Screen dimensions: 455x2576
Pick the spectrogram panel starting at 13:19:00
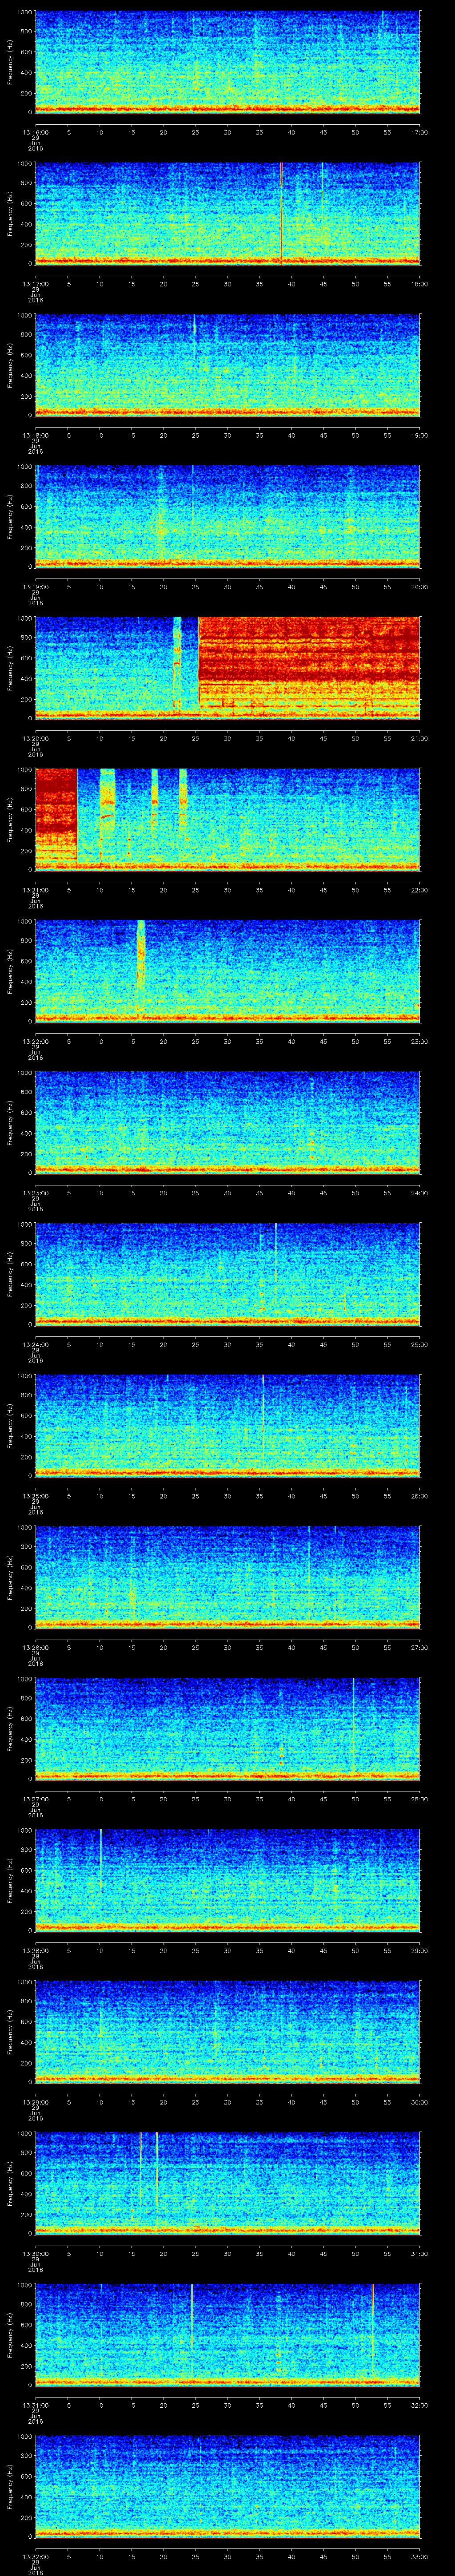(x=227, y=516)
